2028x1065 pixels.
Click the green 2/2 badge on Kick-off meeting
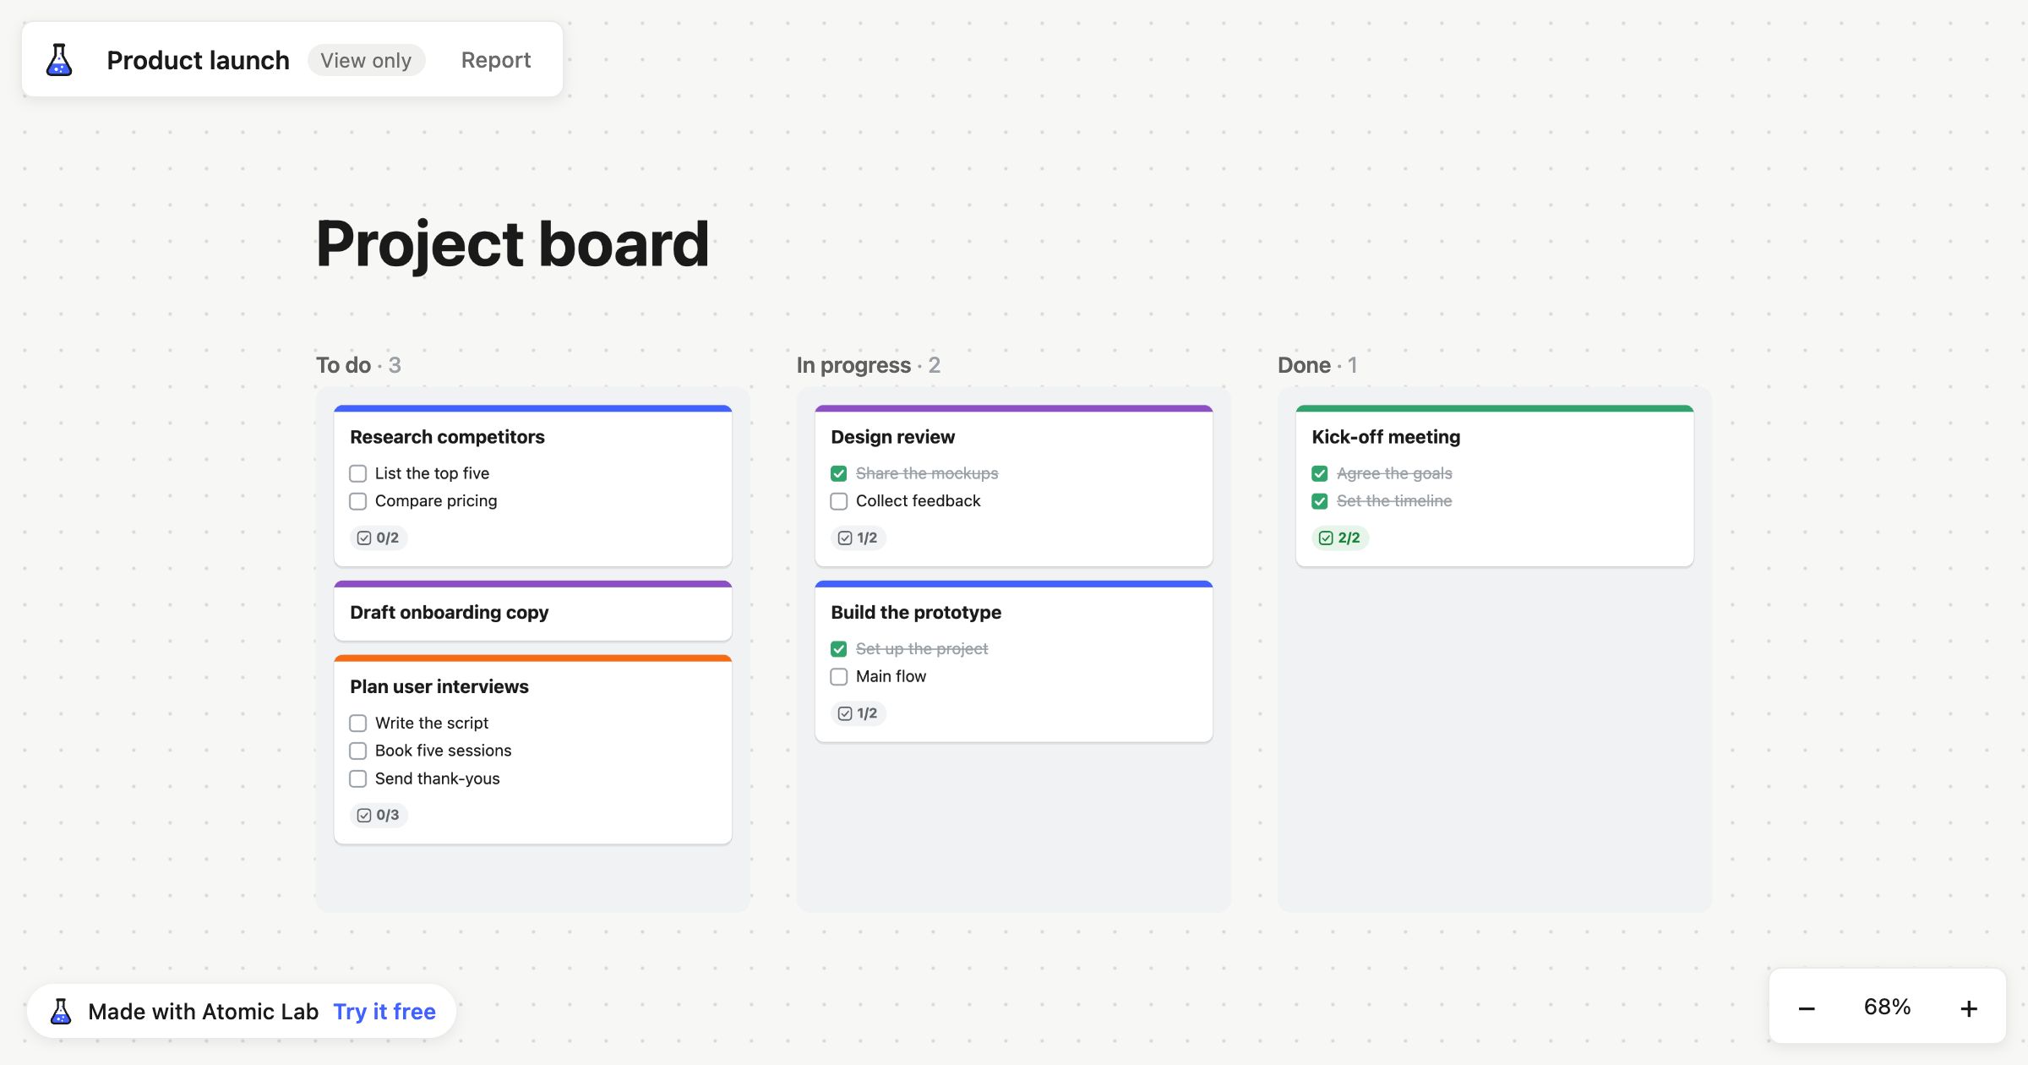click(x=1340, y=538)
